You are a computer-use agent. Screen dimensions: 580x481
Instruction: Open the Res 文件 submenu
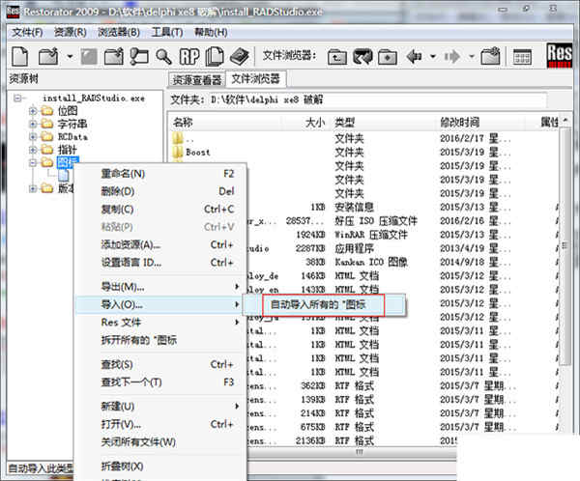click(x=160, y=322)
